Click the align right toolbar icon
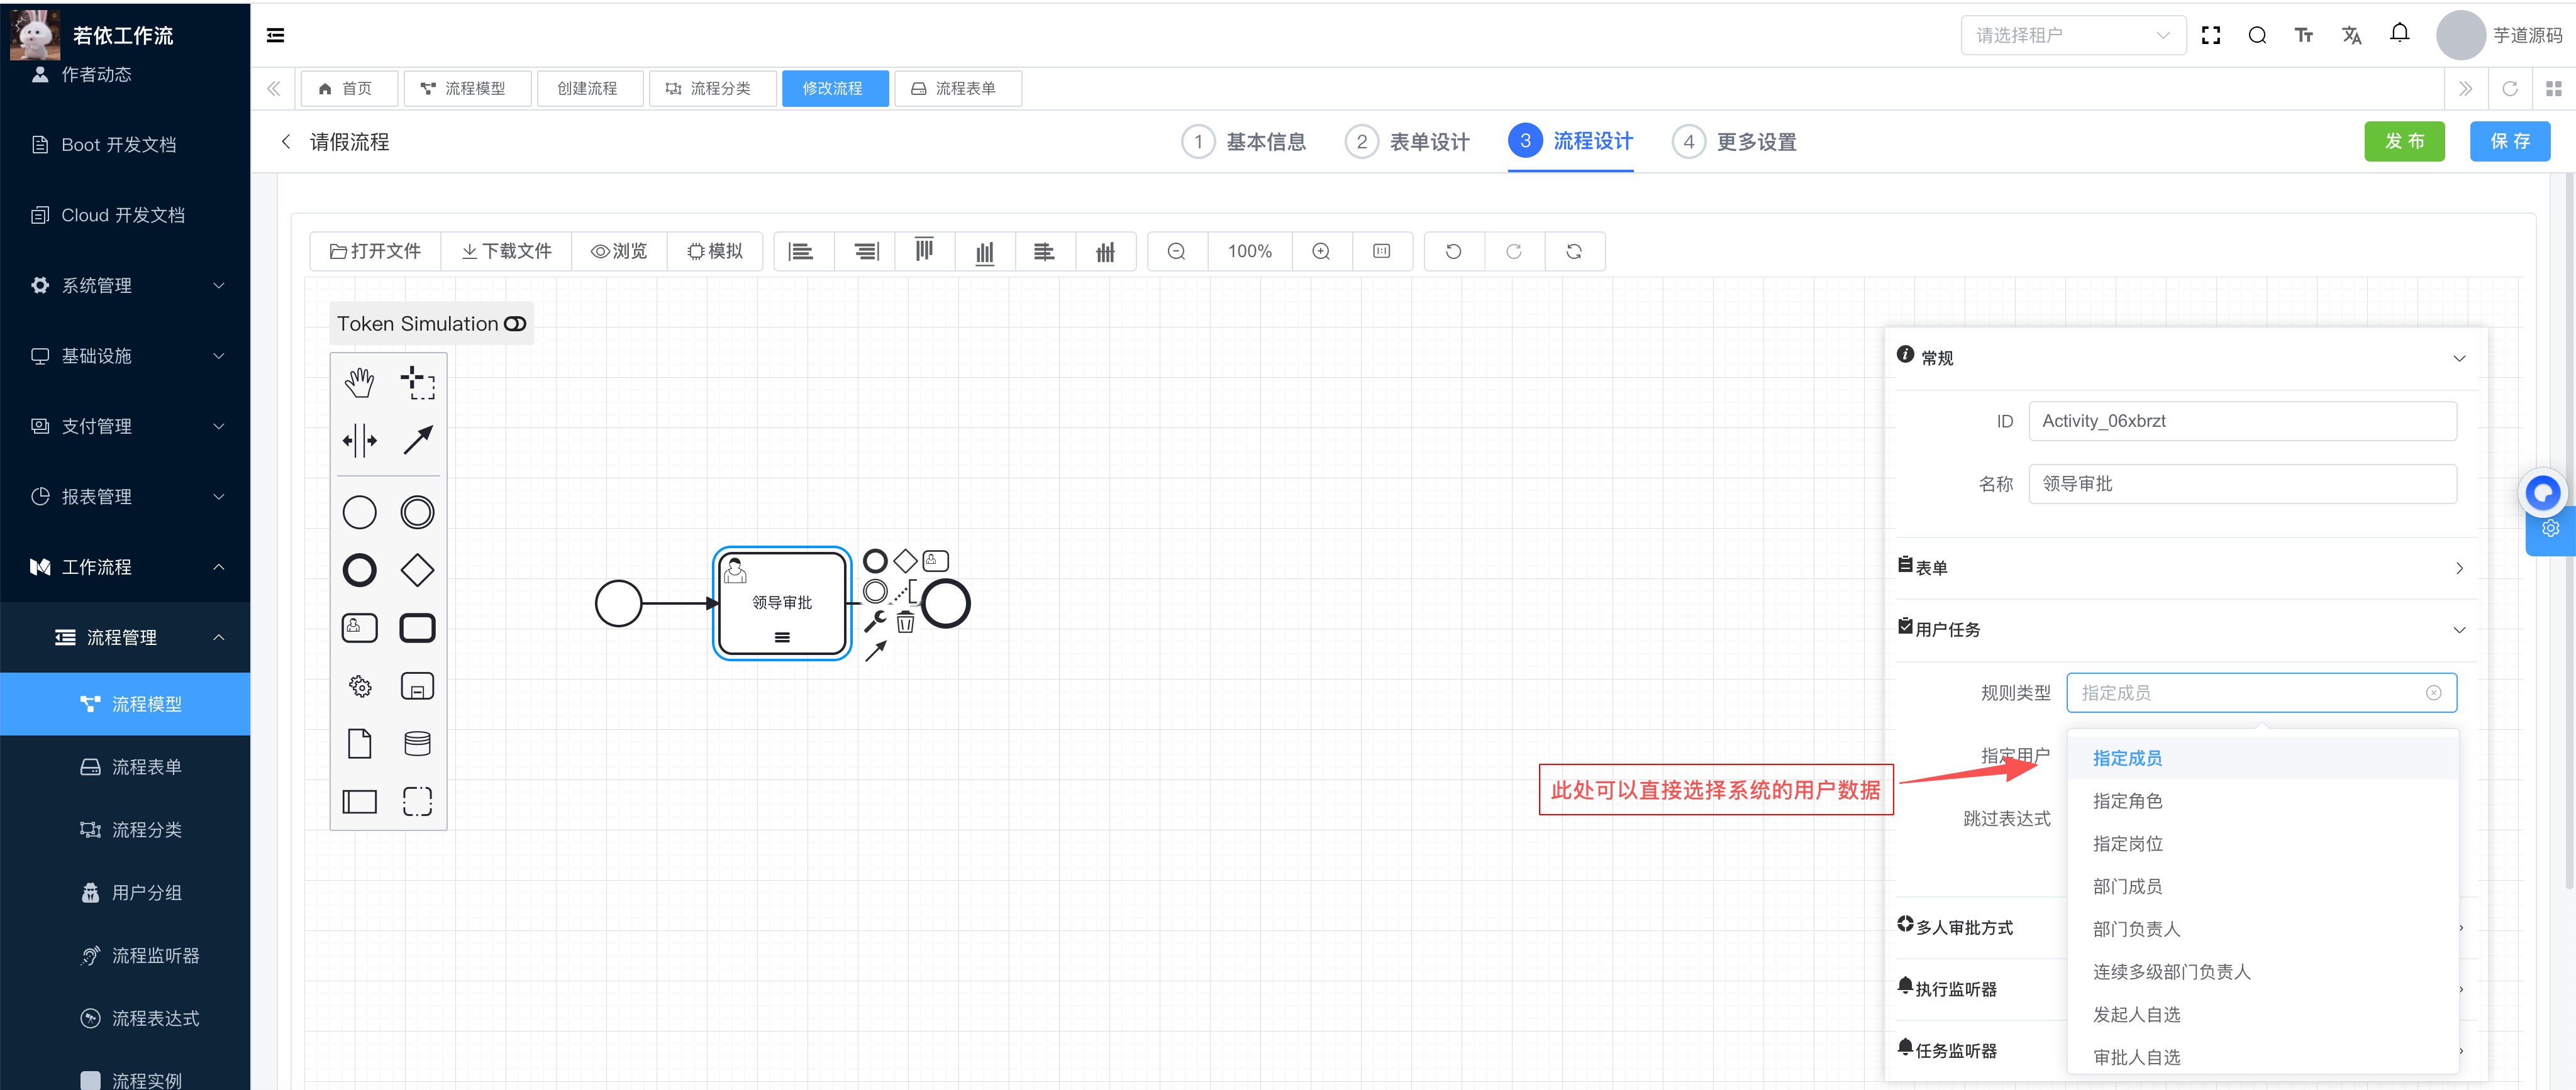Viewport: 2576px width, 1090px height. click(865, 251)
